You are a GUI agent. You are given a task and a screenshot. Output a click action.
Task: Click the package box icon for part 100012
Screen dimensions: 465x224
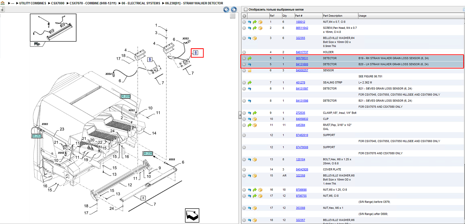[x=260, y=22]
